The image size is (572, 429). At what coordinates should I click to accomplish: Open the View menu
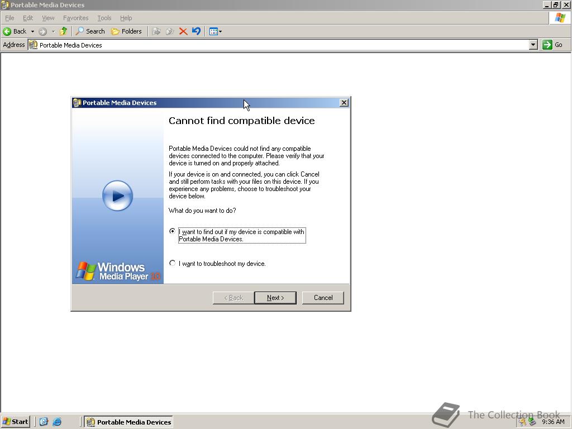(48, 18)
